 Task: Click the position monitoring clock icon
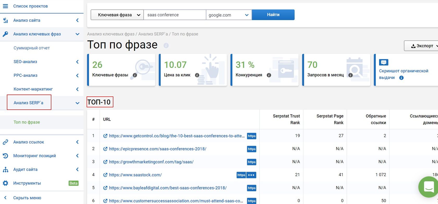[x=5, y=156]
